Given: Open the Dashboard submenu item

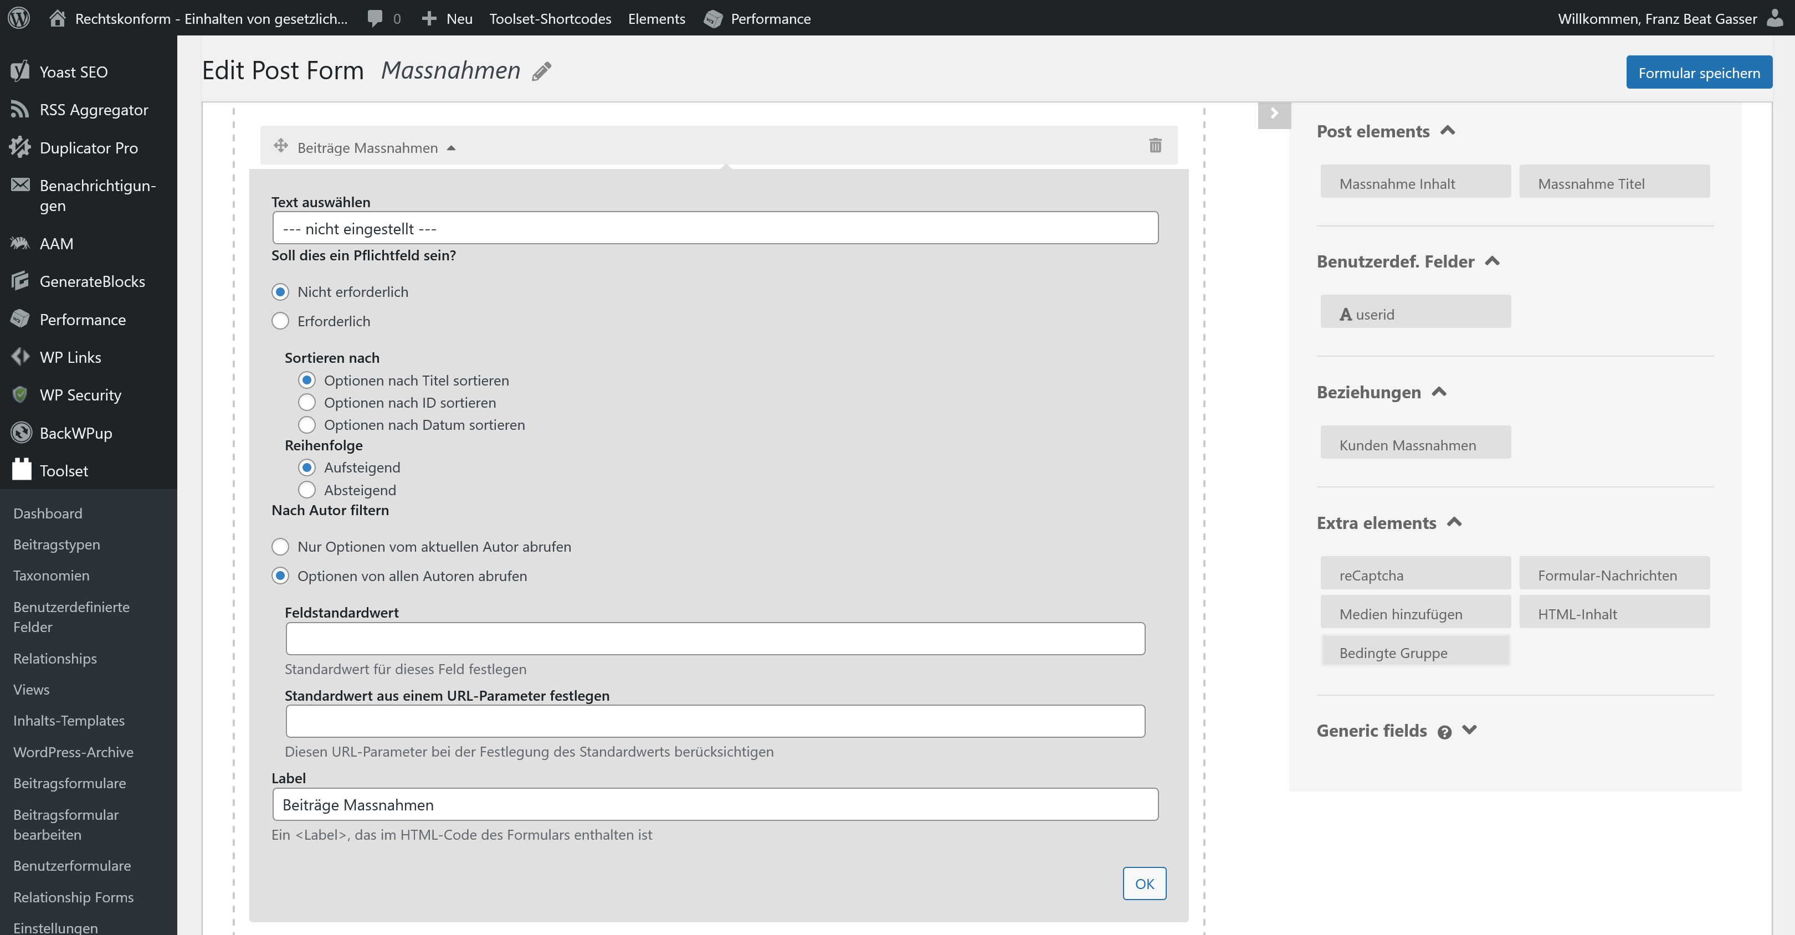Looking at the screenshot, I should coord(48,513).
